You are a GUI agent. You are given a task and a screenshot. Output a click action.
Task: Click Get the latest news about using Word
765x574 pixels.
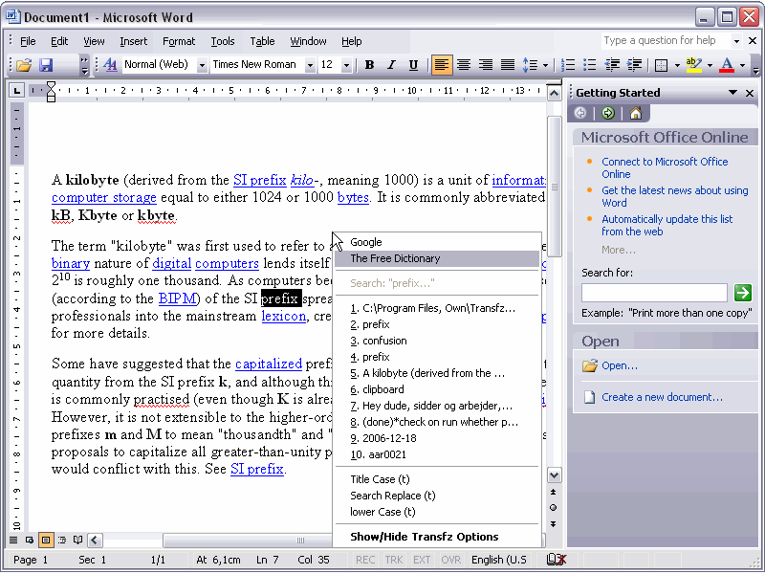click(x=675, y=197)
